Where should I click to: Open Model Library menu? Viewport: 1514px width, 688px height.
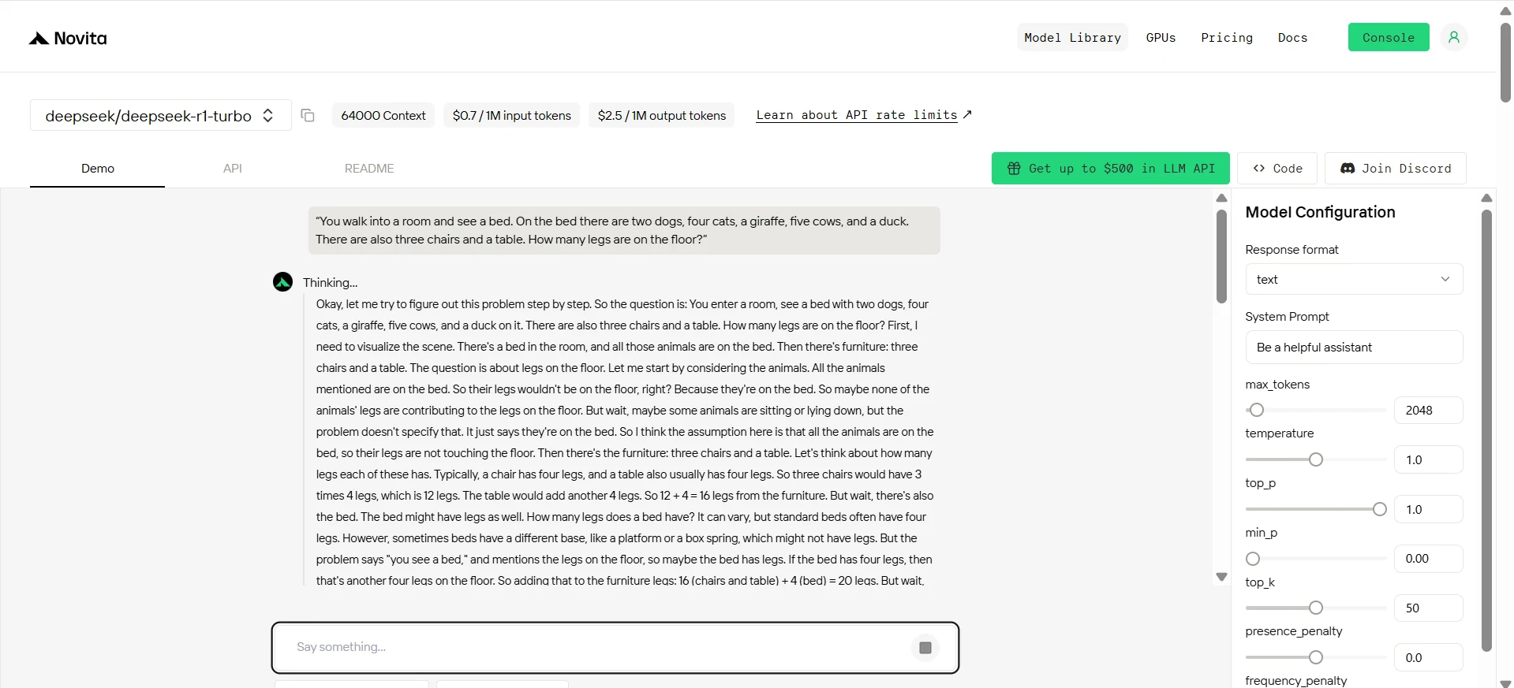pos(1072,38)
